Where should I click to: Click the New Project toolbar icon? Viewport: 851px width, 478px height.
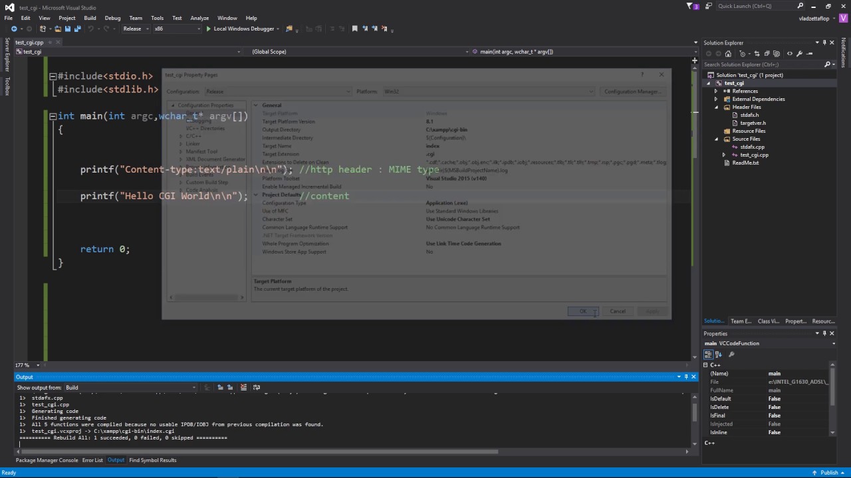(43, 29)
